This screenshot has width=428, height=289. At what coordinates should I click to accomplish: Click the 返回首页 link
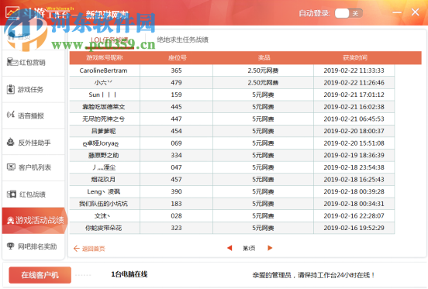[x=89, y=249]
